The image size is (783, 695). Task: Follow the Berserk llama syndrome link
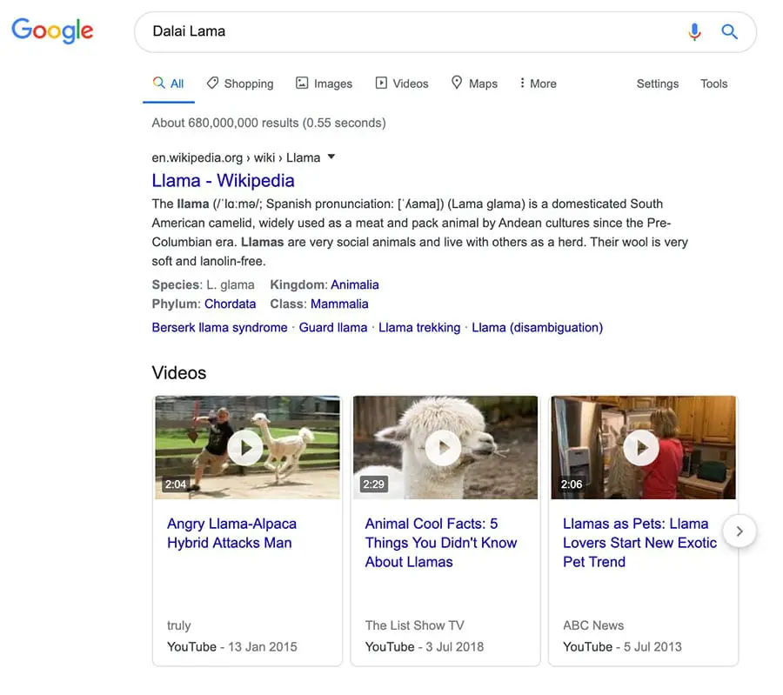pyautogui.click(x=219, y=328)
